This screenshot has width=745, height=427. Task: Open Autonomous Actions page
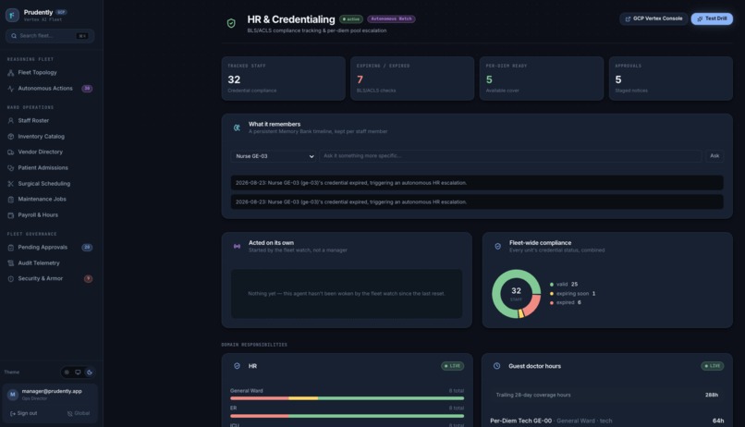(50, 89)
